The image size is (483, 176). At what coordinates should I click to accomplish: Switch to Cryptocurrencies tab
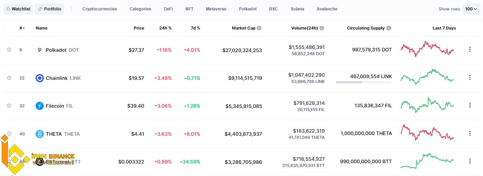(x=100, y=9)
